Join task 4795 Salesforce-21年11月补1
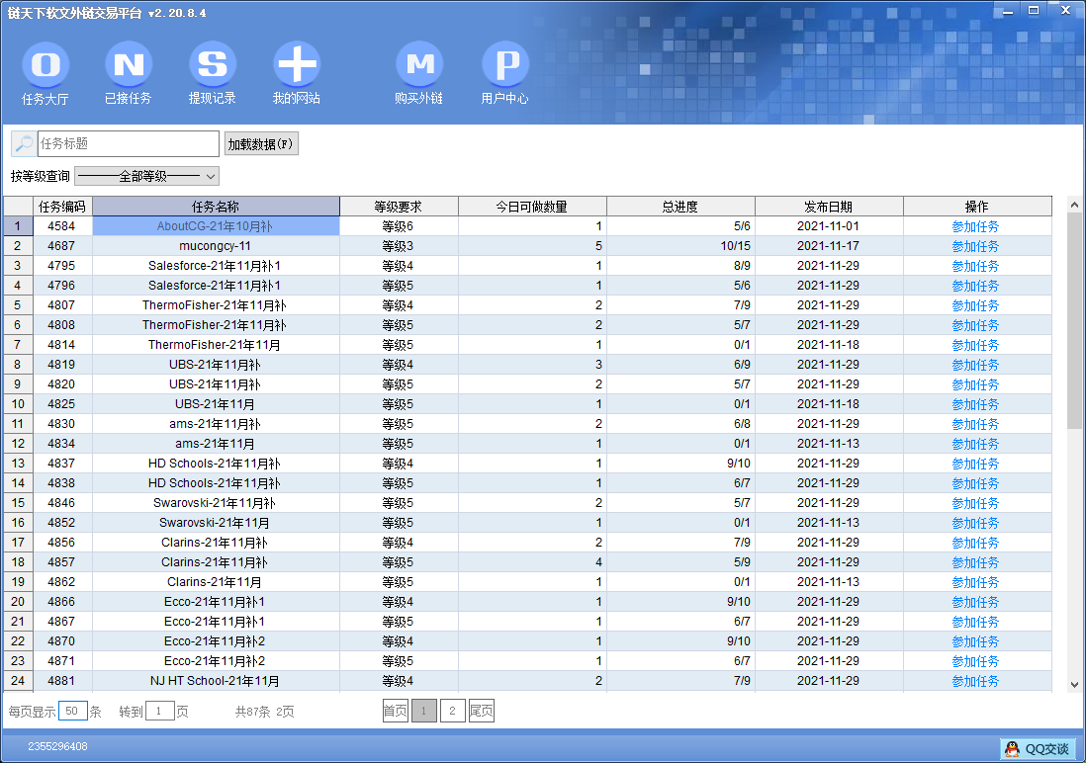1086x763 pixels. click(x=975, y=266)
